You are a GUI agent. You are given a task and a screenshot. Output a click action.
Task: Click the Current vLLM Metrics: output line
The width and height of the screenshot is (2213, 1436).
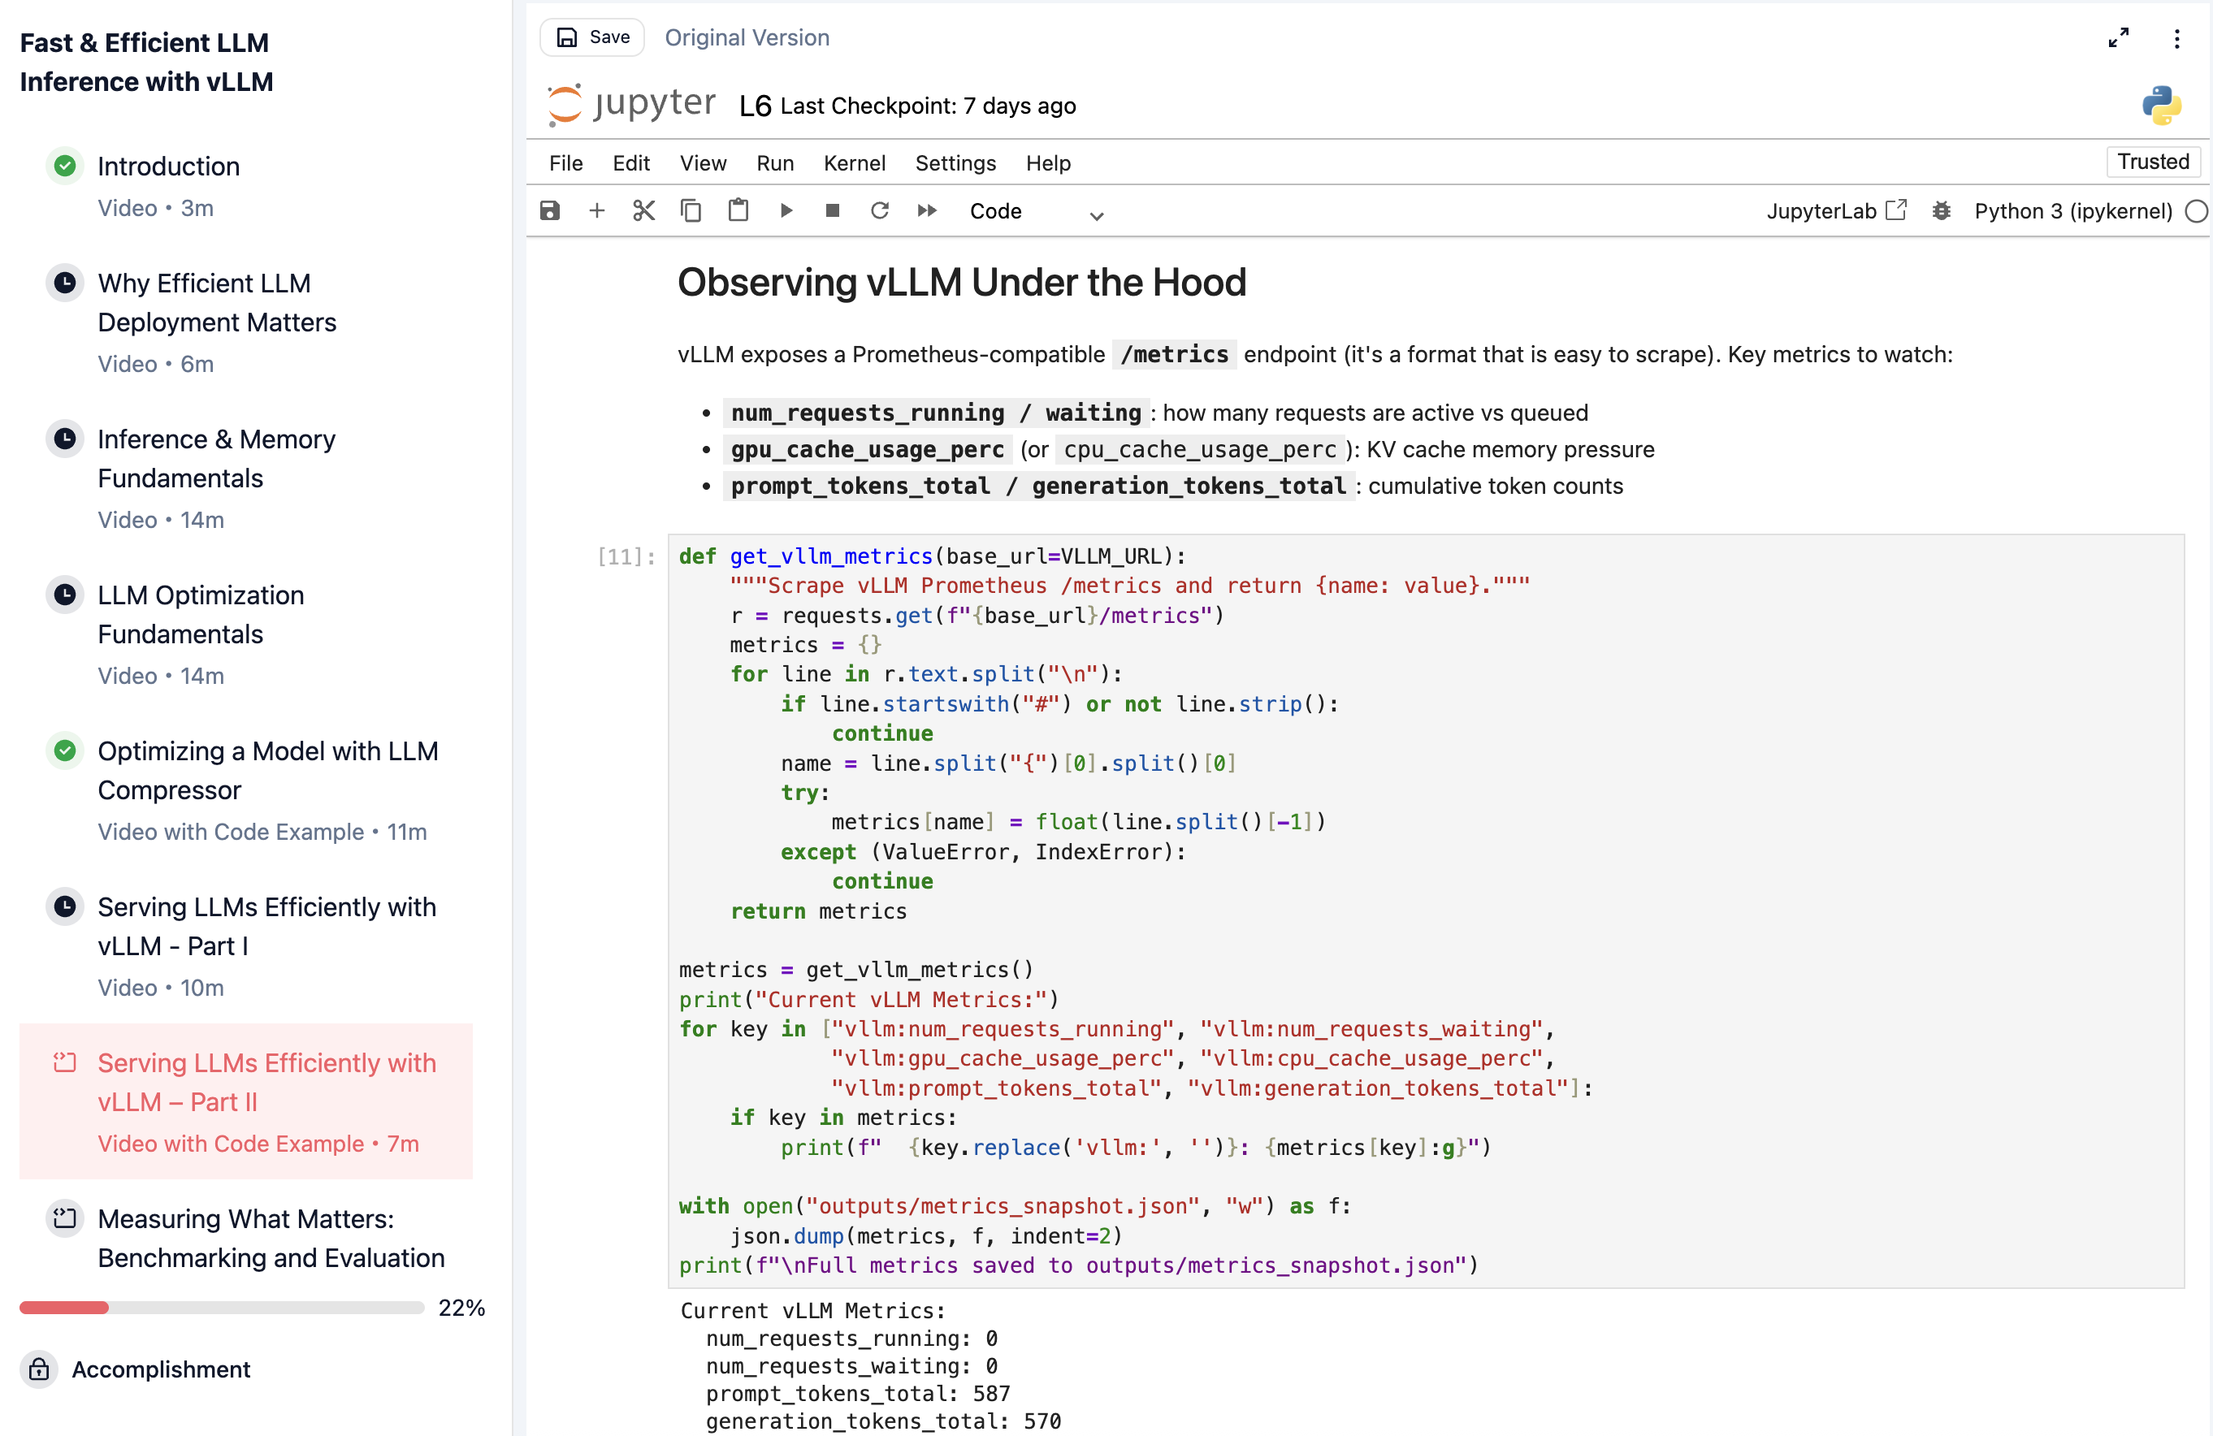[x=812, y=1311]
